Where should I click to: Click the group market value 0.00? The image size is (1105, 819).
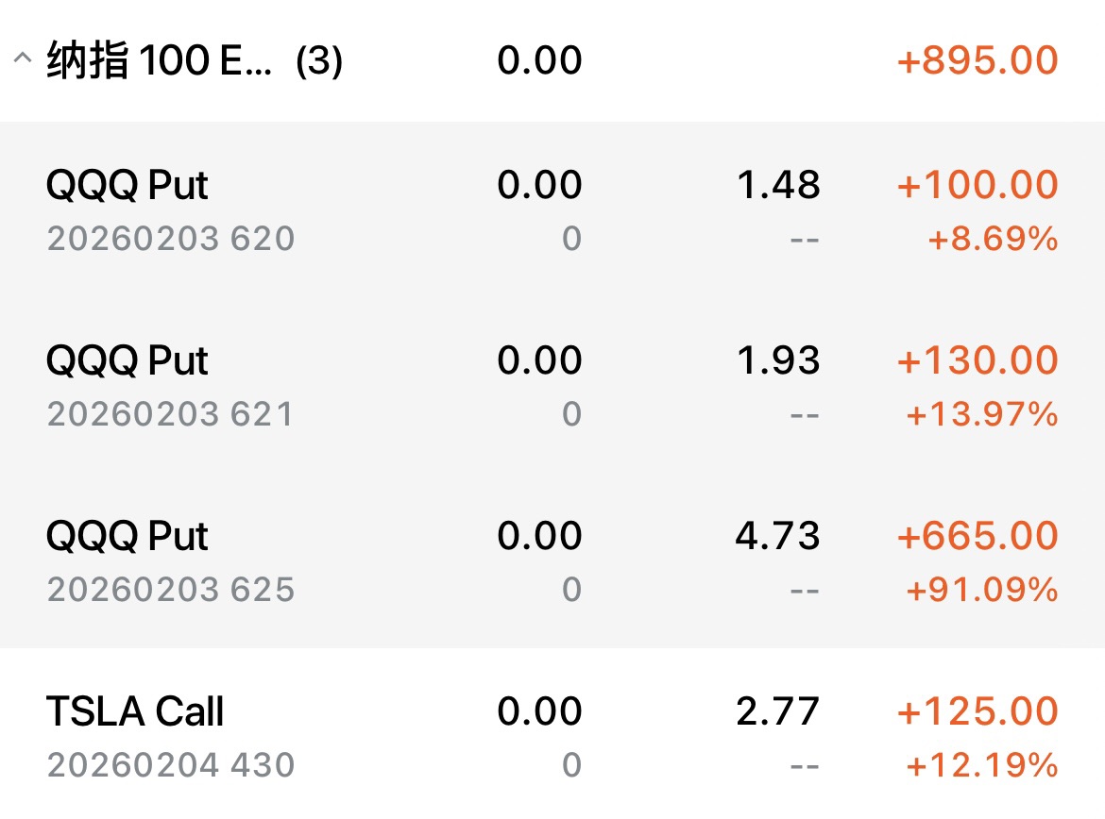(x=539, y=61)
